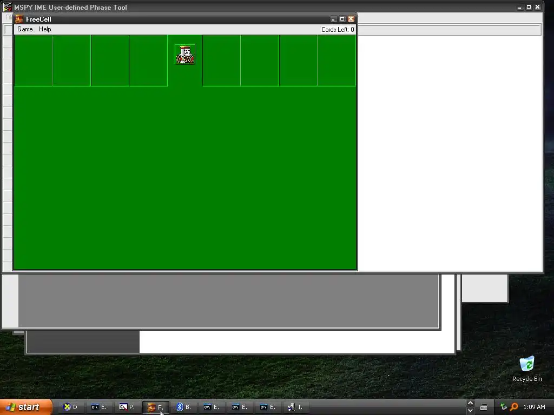
Task: Open the Help menu in FreeCell
Action: 45,29
